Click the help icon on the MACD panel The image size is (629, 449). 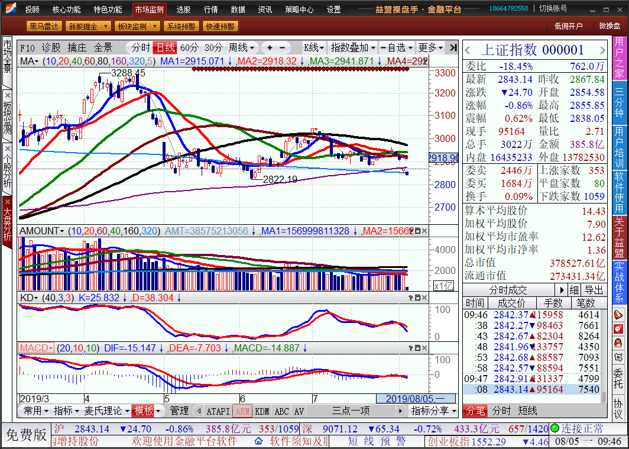[411, 348]
